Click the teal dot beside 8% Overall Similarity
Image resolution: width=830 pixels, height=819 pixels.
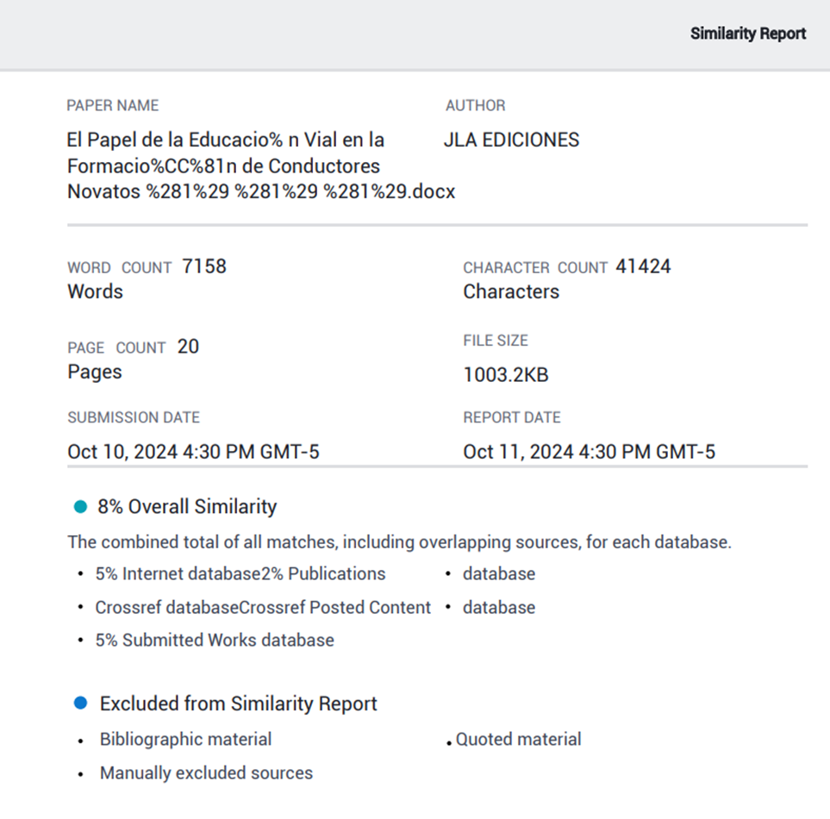[81, 507]
